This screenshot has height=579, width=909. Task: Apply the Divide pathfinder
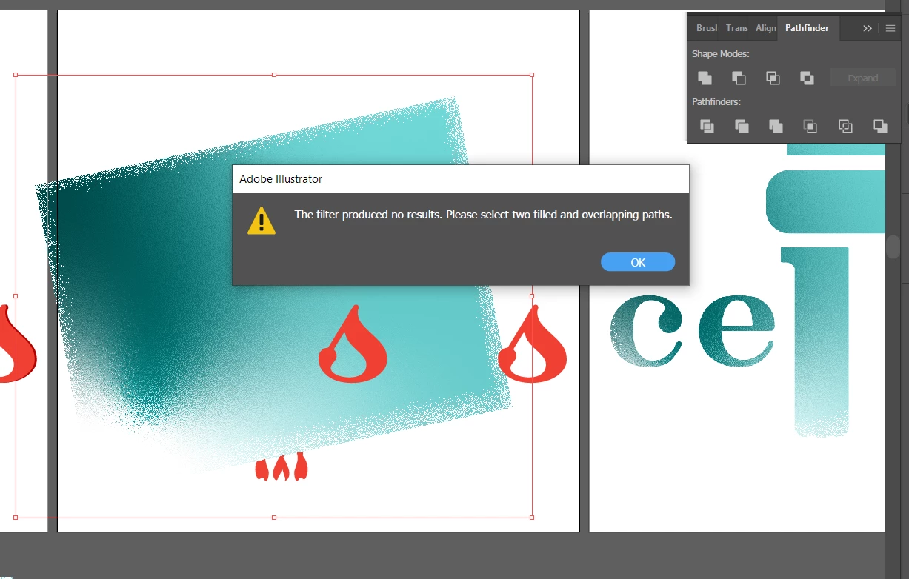click(x=707, y=126)
